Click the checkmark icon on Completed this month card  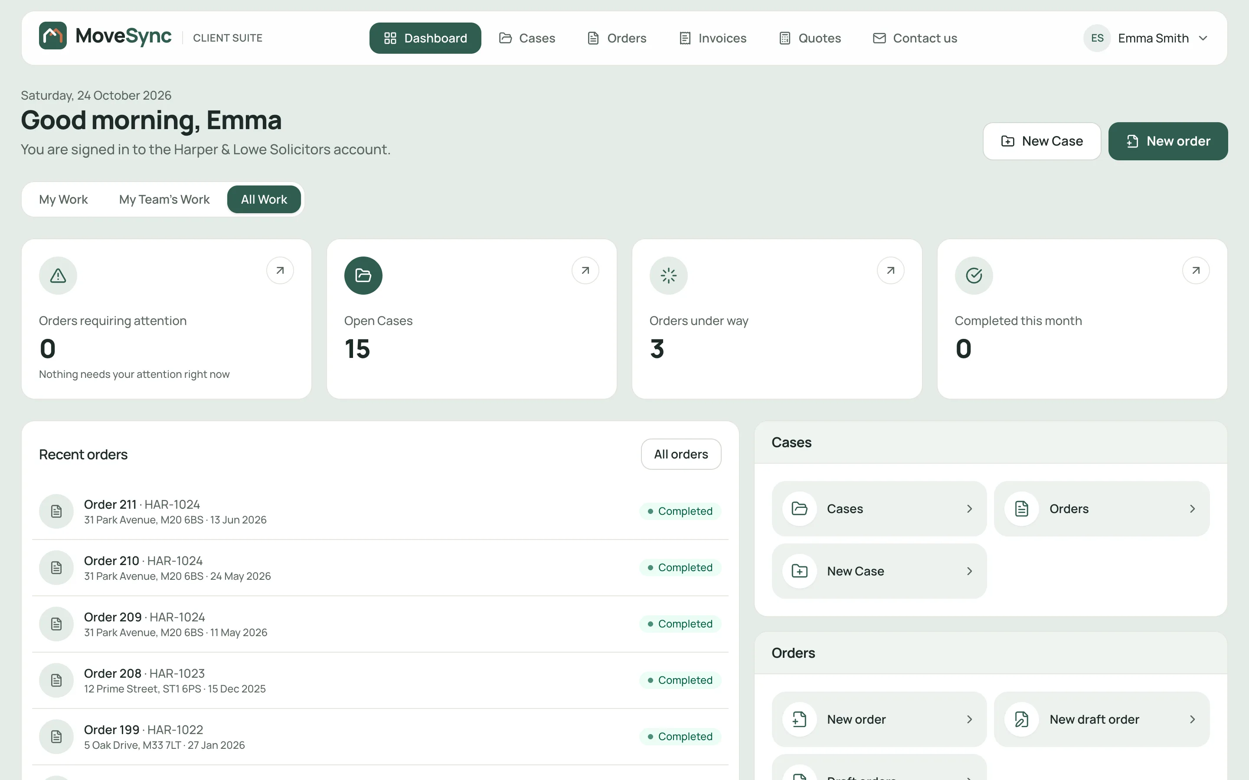pos(974,276)
